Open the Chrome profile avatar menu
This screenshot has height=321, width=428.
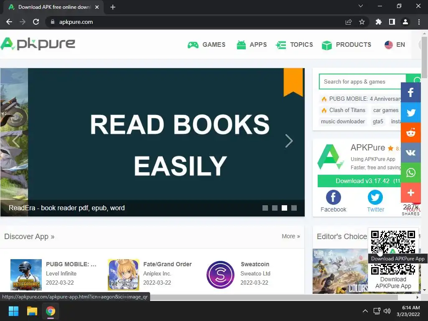405,22
